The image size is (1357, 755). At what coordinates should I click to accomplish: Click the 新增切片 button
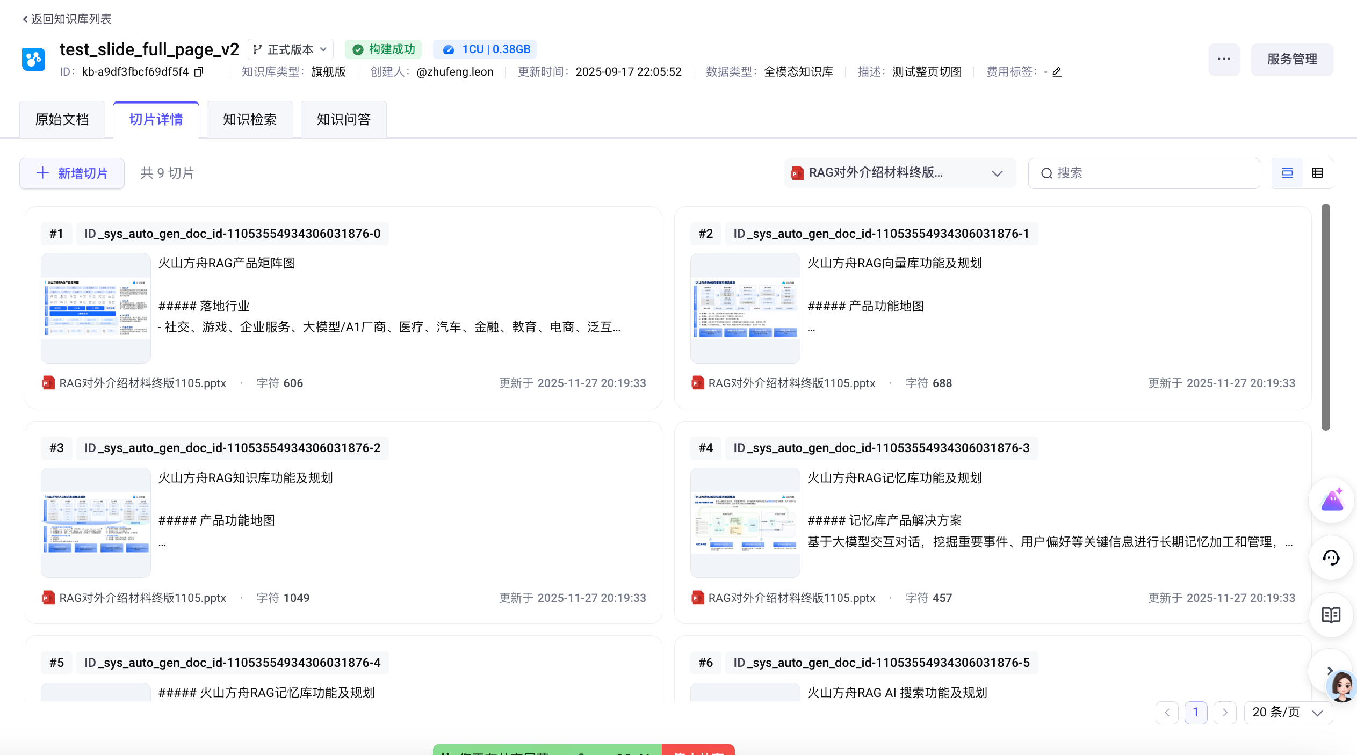pos(72,173)
